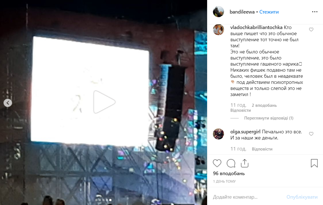Viewport: 323px width, 205px height.
Task: Open the 96 вподобань likes list
Action: tap(229, 173)
